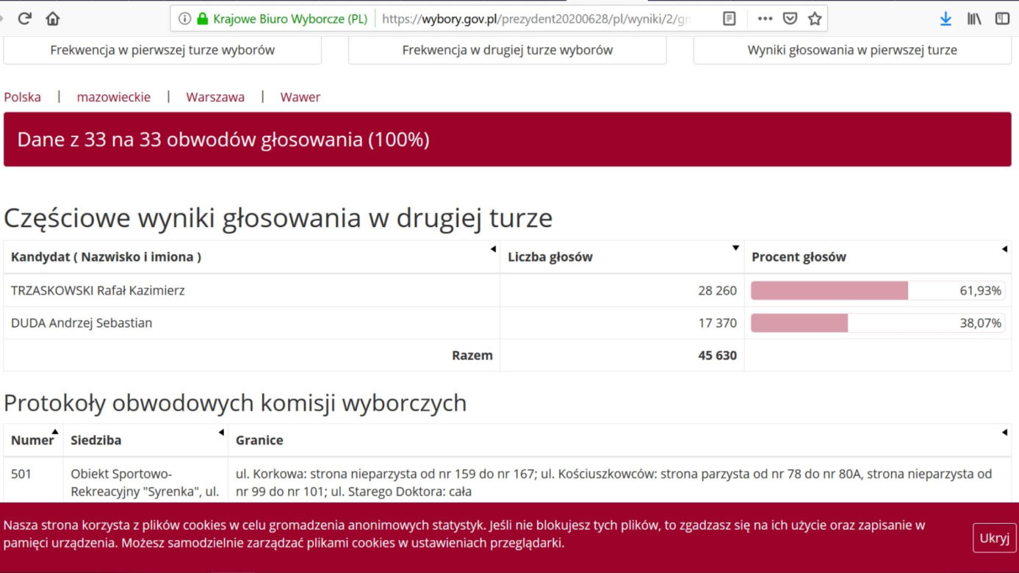Viewport: 1019px width, 573px height.
Task: Reload the page with the refresh icon
Action: pos(24,19)
